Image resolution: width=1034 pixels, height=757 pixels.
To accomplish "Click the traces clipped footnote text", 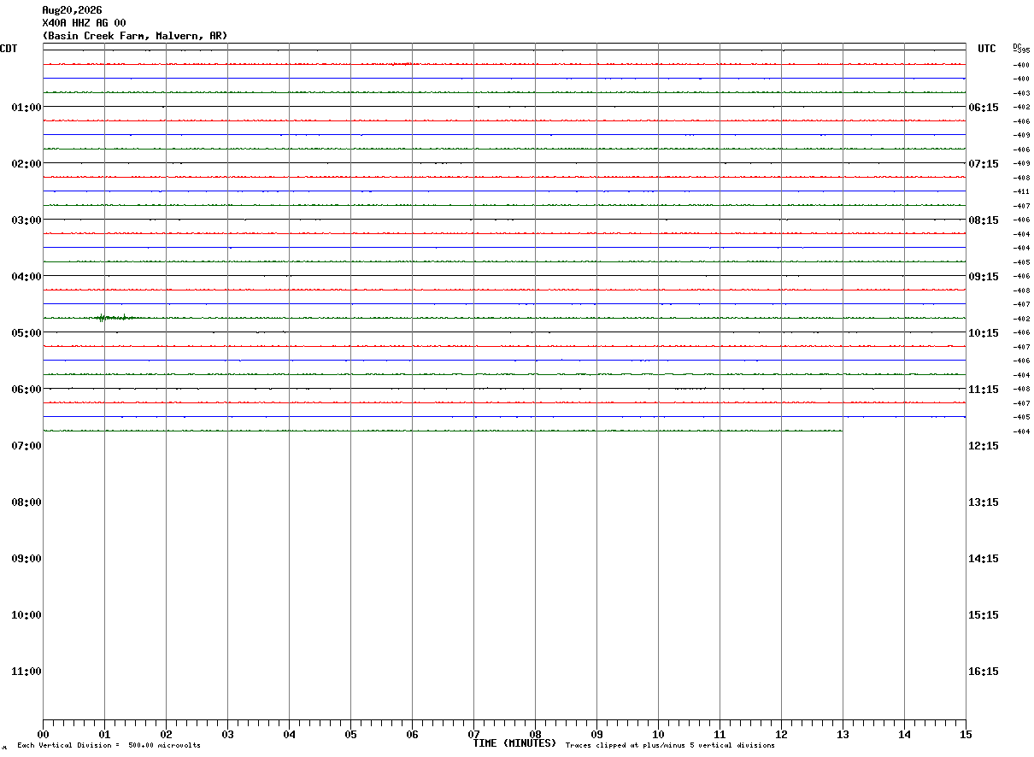I will coord(670,745).
